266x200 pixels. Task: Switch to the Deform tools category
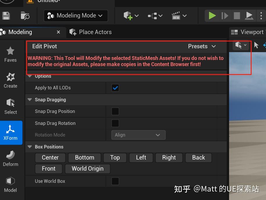point(10,158)
